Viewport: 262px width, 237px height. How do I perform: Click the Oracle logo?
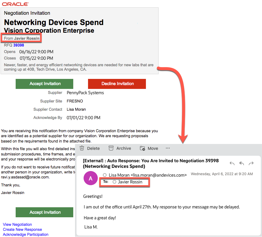(x=15, y=4)
